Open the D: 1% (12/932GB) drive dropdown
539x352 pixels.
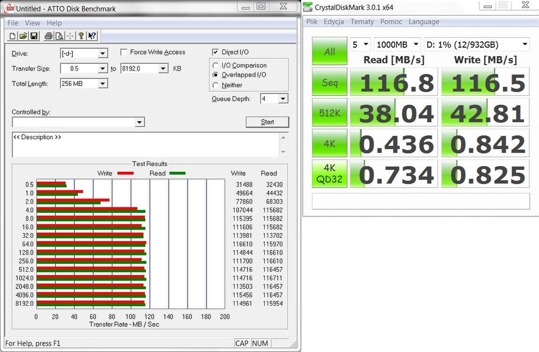477,44
